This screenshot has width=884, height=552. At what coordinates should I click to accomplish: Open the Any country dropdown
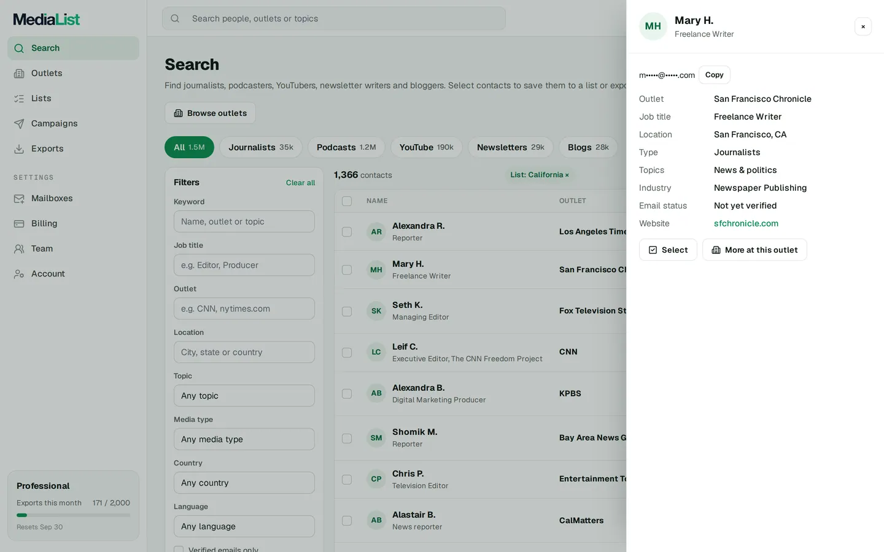[x=244, y=483]
